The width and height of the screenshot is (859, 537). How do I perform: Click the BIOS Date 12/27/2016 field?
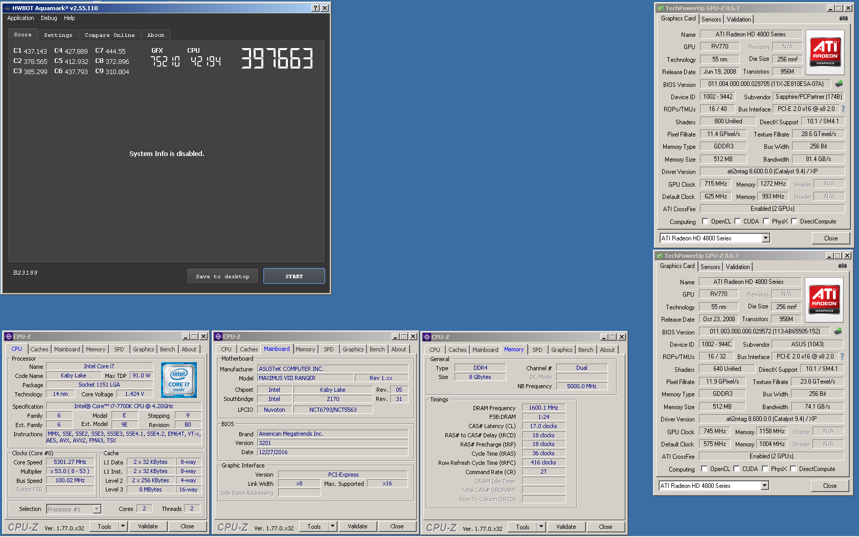coord(332,452)
